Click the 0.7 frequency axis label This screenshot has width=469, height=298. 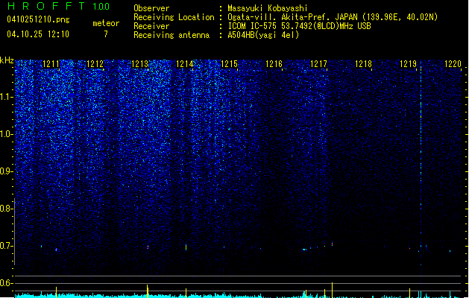coord(6,246)
